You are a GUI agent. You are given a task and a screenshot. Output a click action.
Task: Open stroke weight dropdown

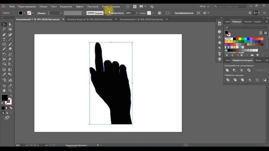[x=61, y=13]
